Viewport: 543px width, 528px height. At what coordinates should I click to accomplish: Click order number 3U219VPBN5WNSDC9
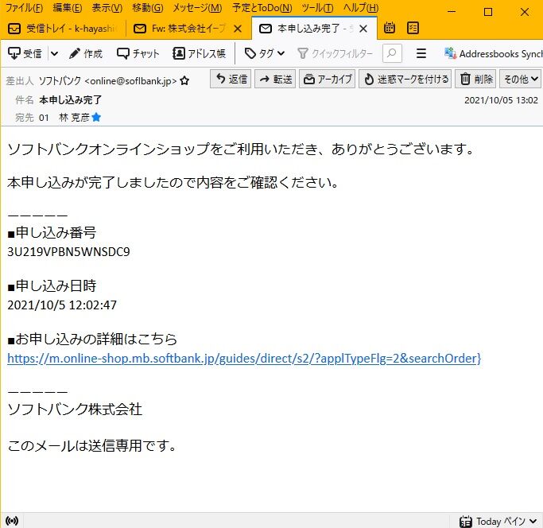point(68,252)
